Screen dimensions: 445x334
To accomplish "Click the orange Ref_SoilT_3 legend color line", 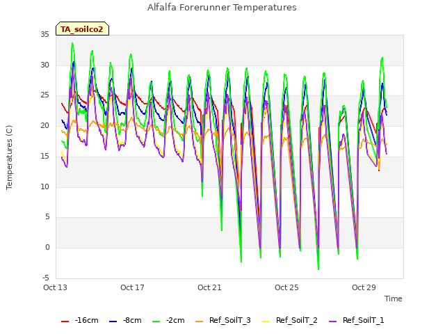I will tap(200, 321).
